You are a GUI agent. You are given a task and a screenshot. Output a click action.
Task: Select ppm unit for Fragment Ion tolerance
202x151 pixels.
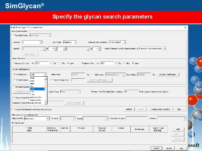click(x=133, y=63)
